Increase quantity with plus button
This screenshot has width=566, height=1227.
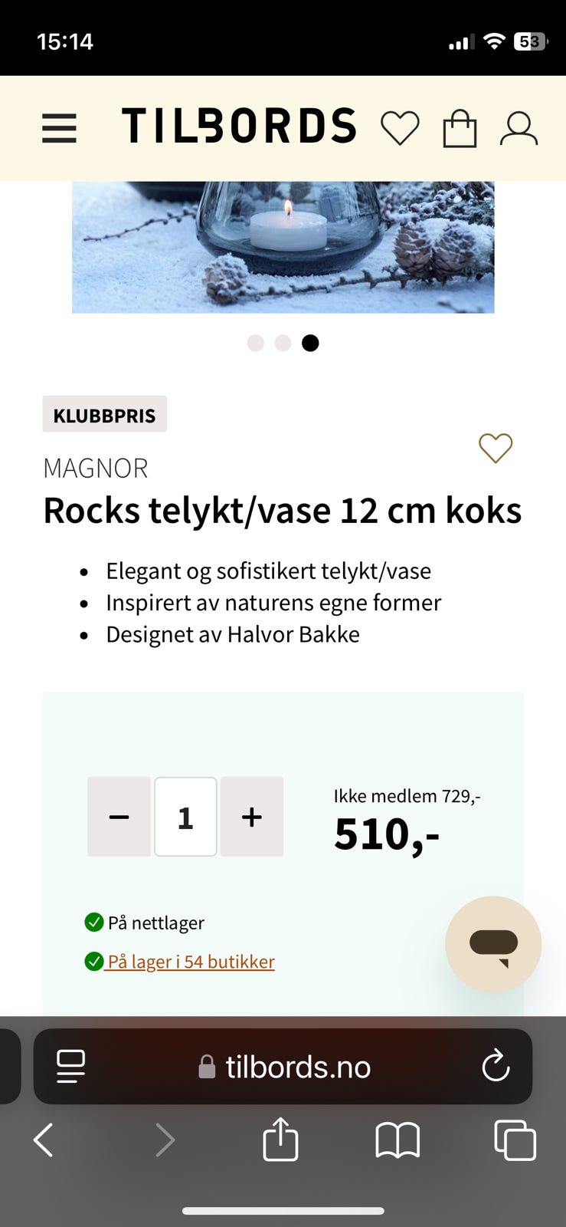[252, 817]
